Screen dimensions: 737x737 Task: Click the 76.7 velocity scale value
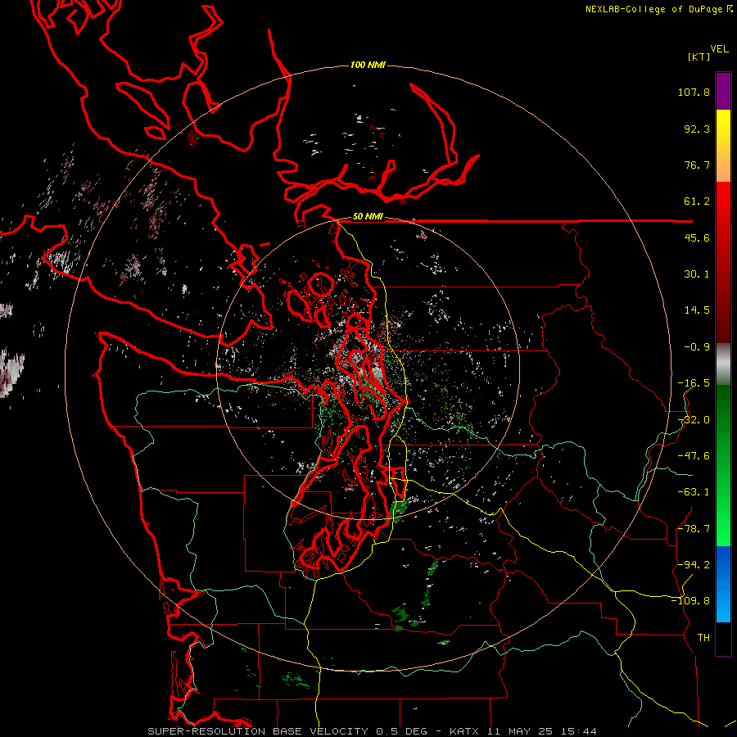[x=697, y=165]
